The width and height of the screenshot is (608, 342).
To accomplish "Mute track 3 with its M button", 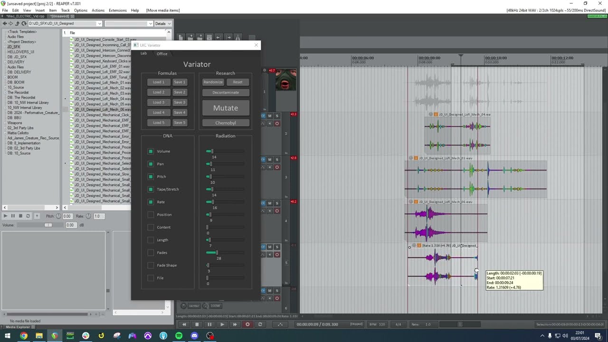I will tap(269, 160).
